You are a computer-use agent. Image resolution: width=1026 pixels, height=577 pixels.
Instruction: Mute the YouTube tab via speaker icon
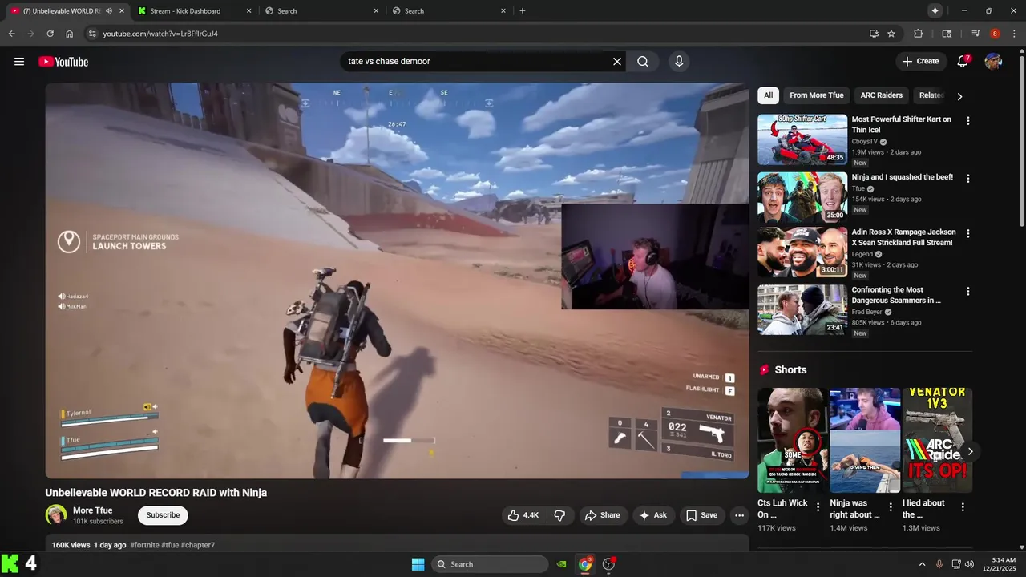click(109, 11)
